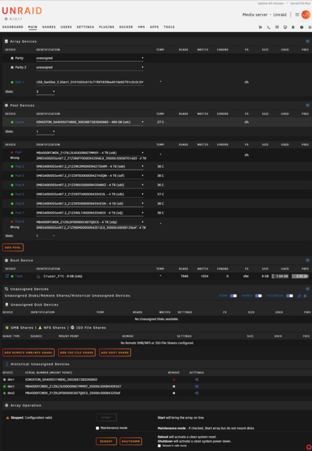Viewport: 312px width, 451px height.
Task: Check the Maintenance mode checkbox
Action: pos(98,428)
